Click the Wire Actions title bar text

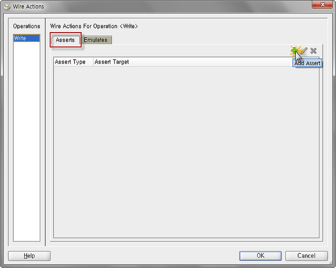coord(28,7)
